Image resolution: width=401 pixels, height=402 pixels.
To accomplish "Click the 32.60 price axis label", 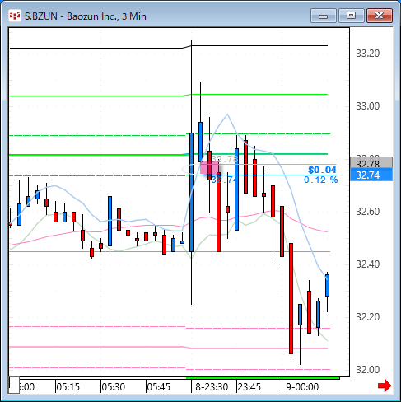I will tap(368, 212).
